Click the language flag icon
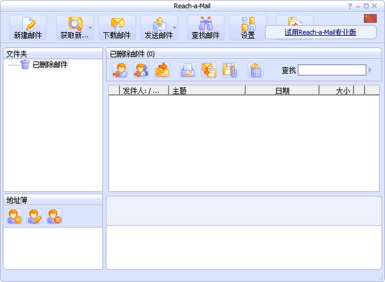385x282 pixels. (x=370, y=18)
